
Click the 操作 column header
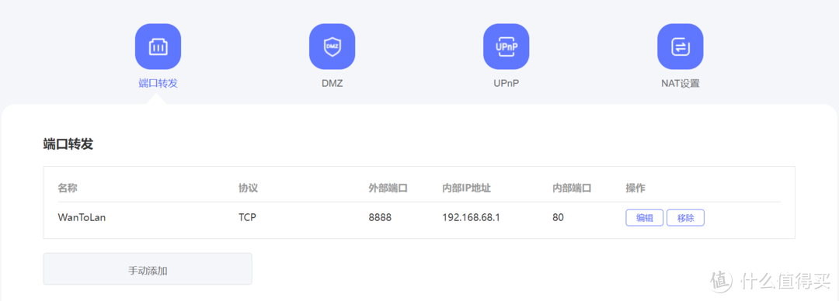tap(635, 189)
